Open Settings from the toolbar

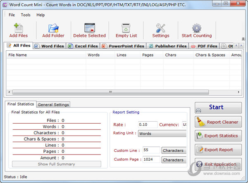pos(161,28)
